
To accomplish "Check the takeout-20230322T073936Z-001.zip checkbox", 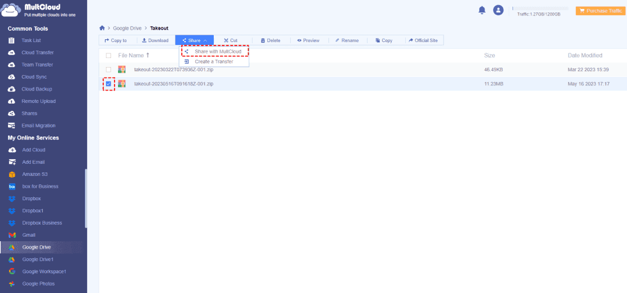I will point(108,70).
